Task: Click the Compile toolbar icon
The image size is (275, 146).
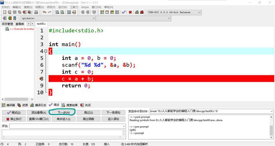Action: click(x=102, y=12)
